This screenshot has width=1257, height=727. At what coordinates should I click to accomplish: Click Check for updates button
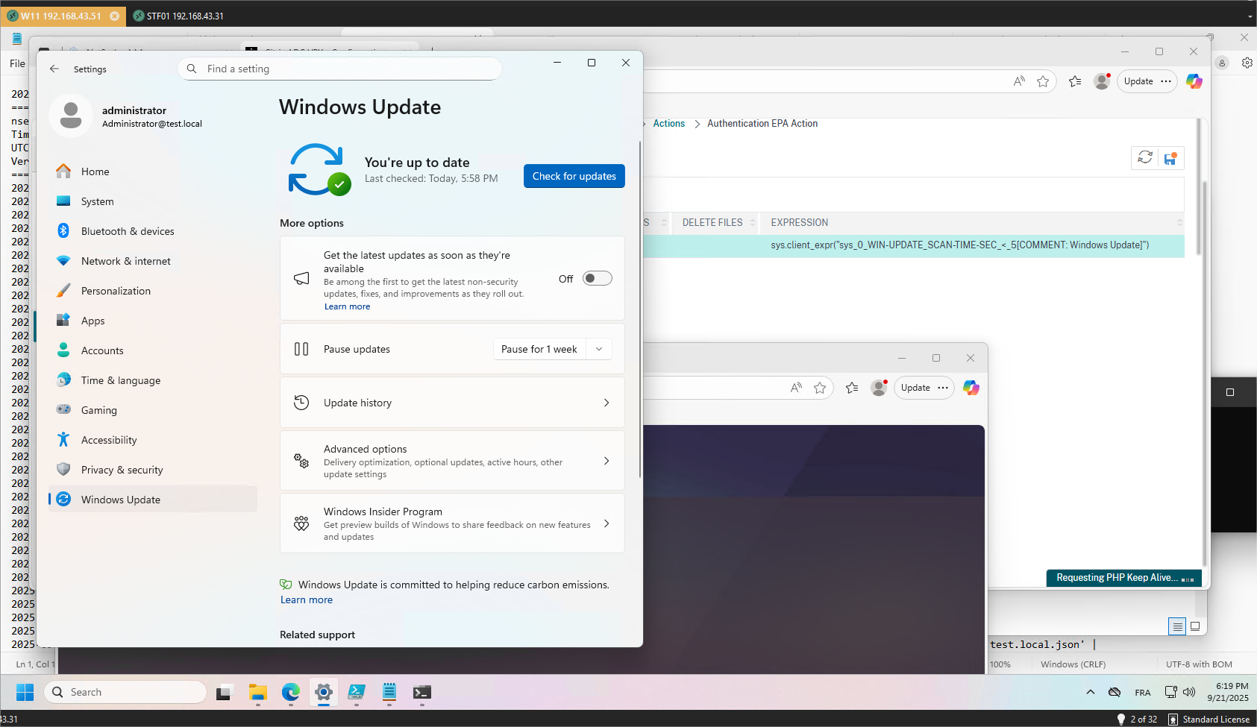coord(574,176)
